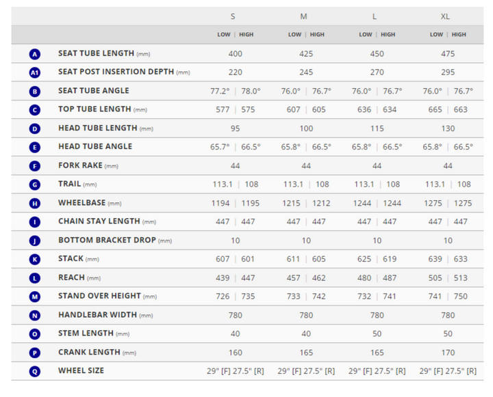Click the L icon beside Reach

click(x=35, y=278)
